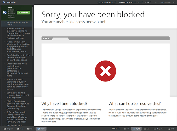Click the red X blocked icon
The image size is (177, 131).
[105, 71]
